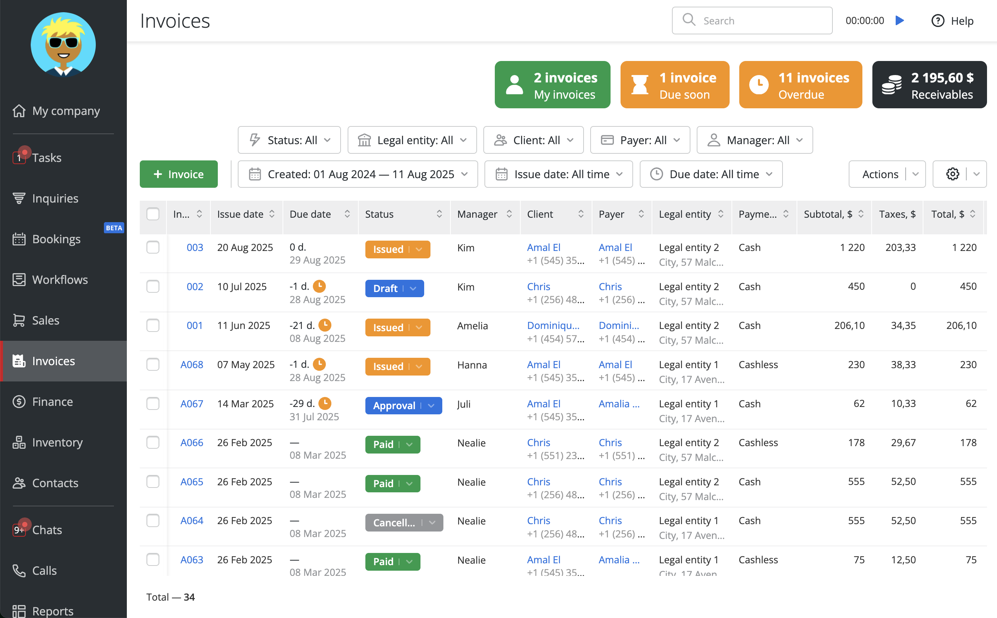Open Inventory sidebar section
This screenshot has width=997, height=618.
click(x=57, y=442)
